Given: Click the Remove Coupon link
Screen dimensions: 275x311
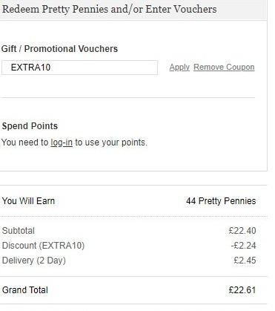Looking at the screenshot, I should (224, 67).
